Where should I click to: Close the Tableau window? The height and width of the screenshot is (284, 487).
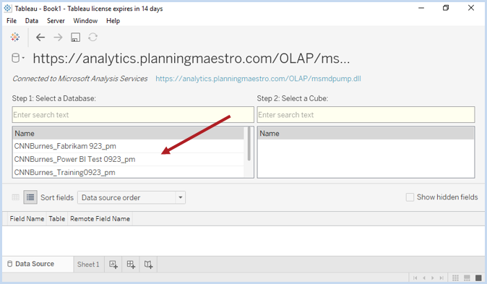coord(471,8)
